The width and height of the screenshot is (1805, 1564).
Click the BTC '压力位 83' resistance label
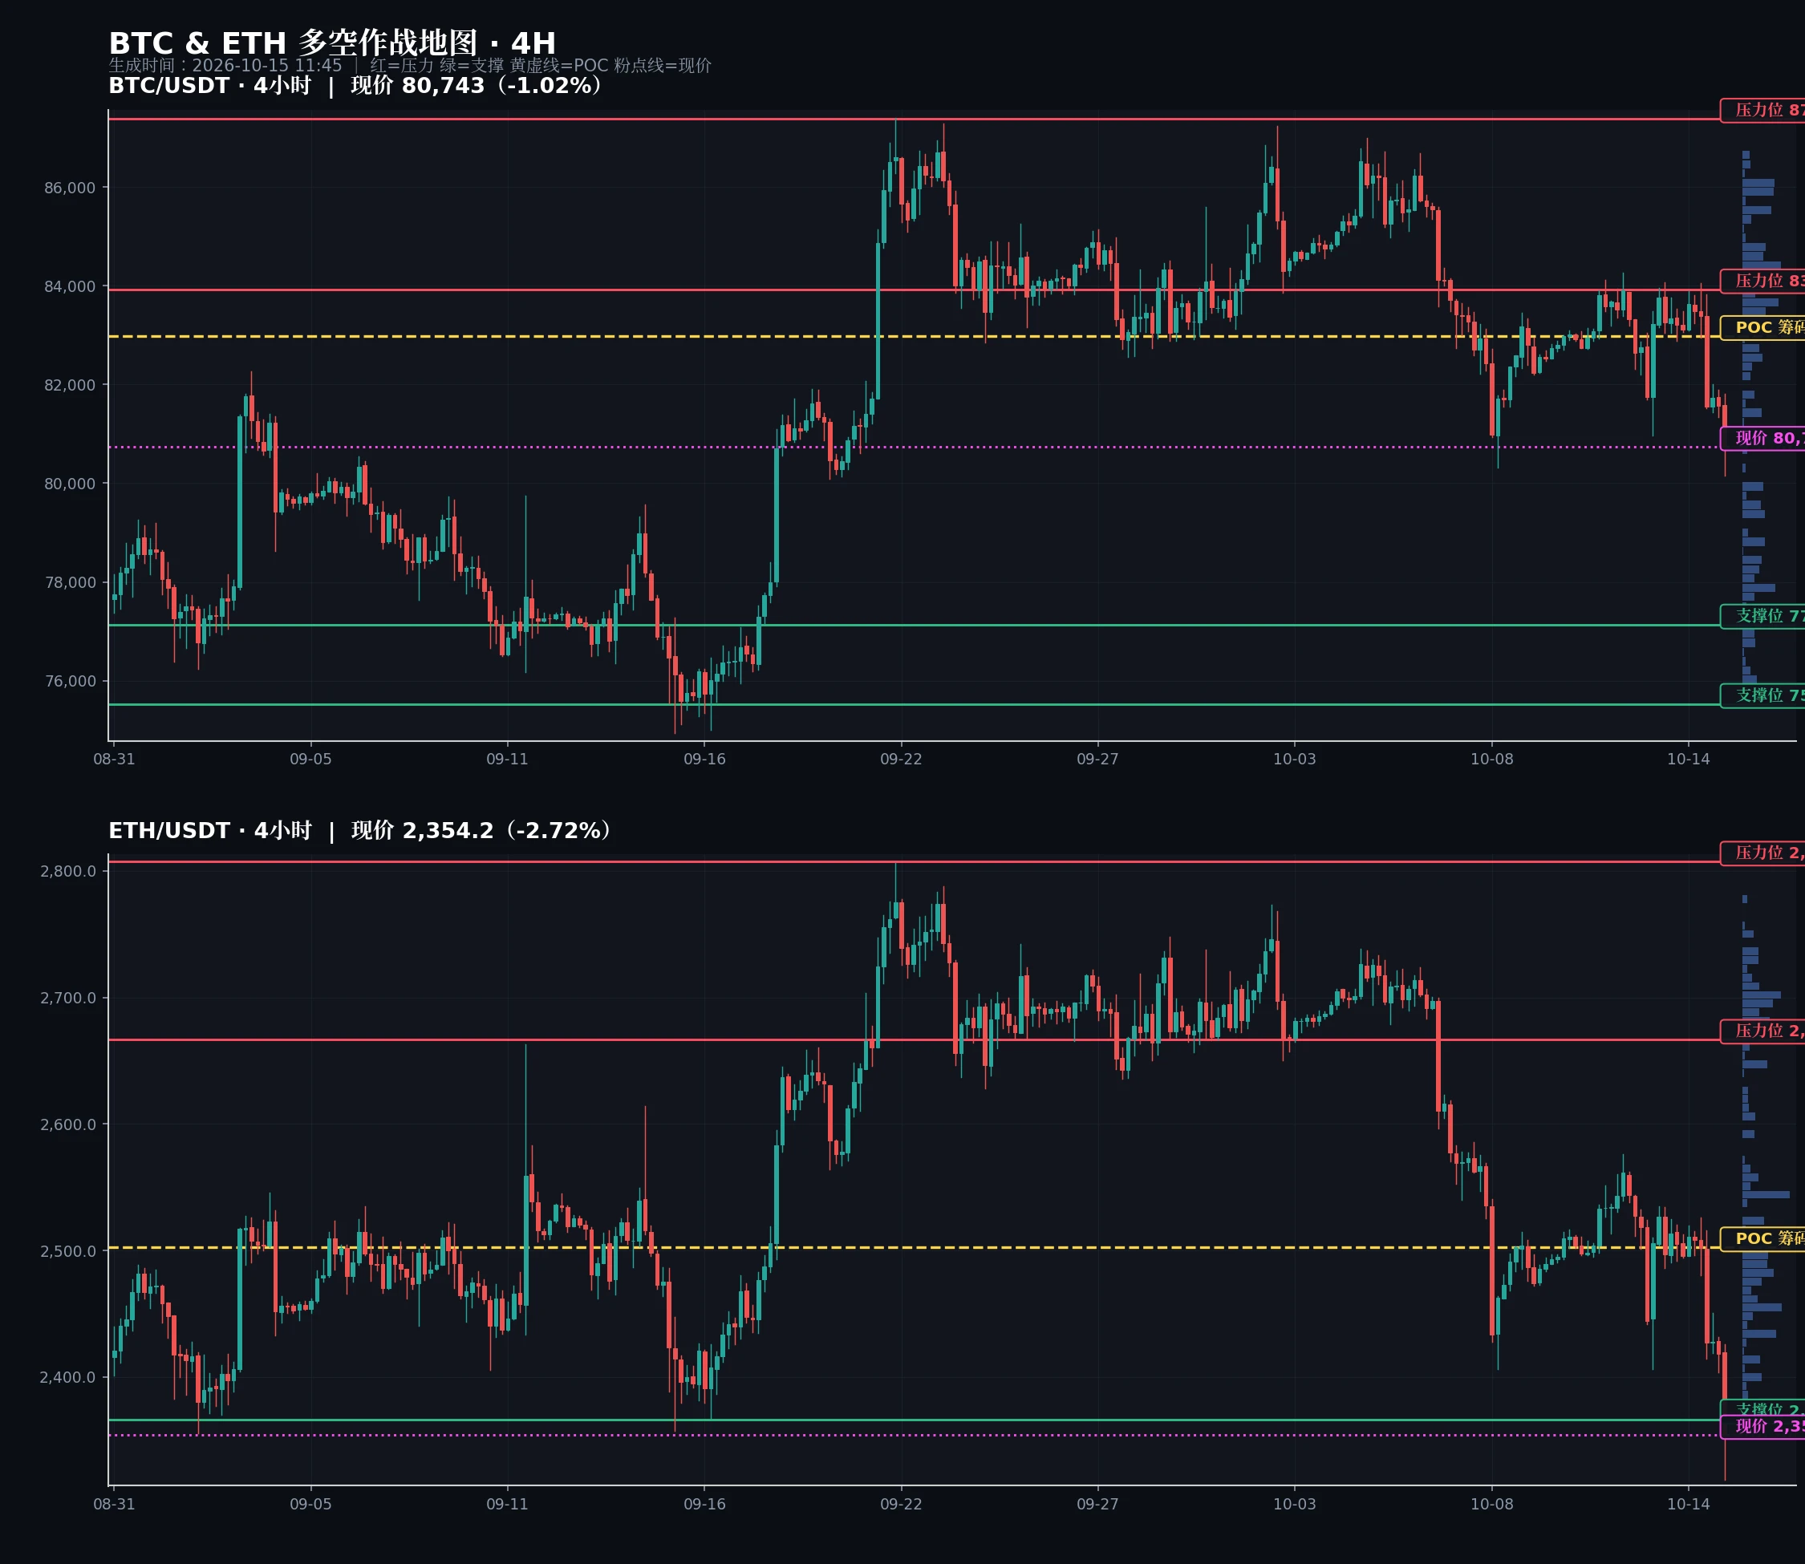1762,281
